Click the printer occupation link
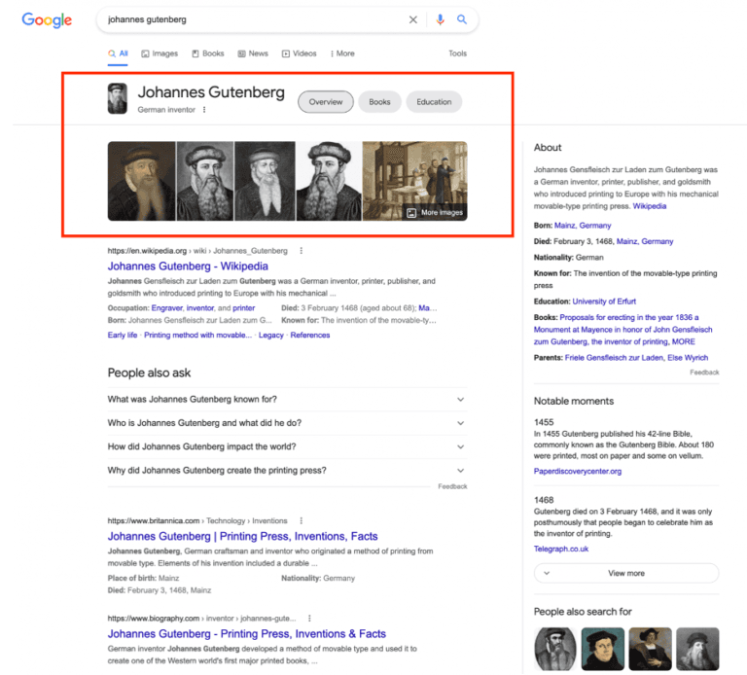 (x=244, y=307)
